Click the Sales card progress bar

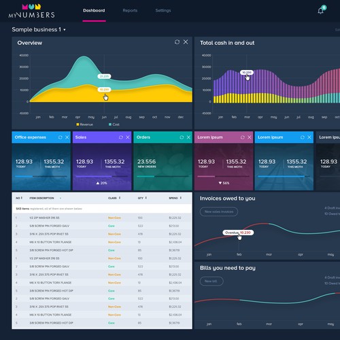[102, 176]
